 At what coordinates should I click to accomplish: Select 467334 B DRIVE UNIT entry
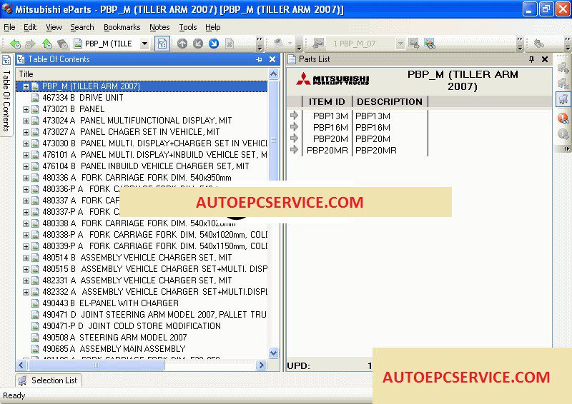click(83, 98)
